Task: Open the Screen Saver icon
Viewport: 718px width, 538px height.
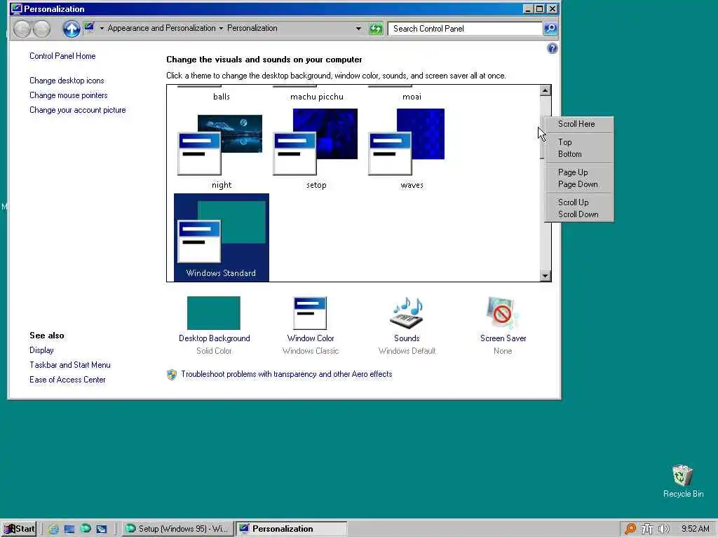Action: coord(502,313)
